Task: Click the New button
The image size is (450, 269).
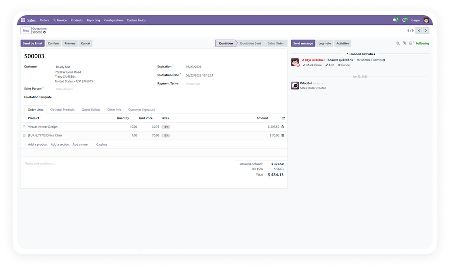Action: (26, 30)
